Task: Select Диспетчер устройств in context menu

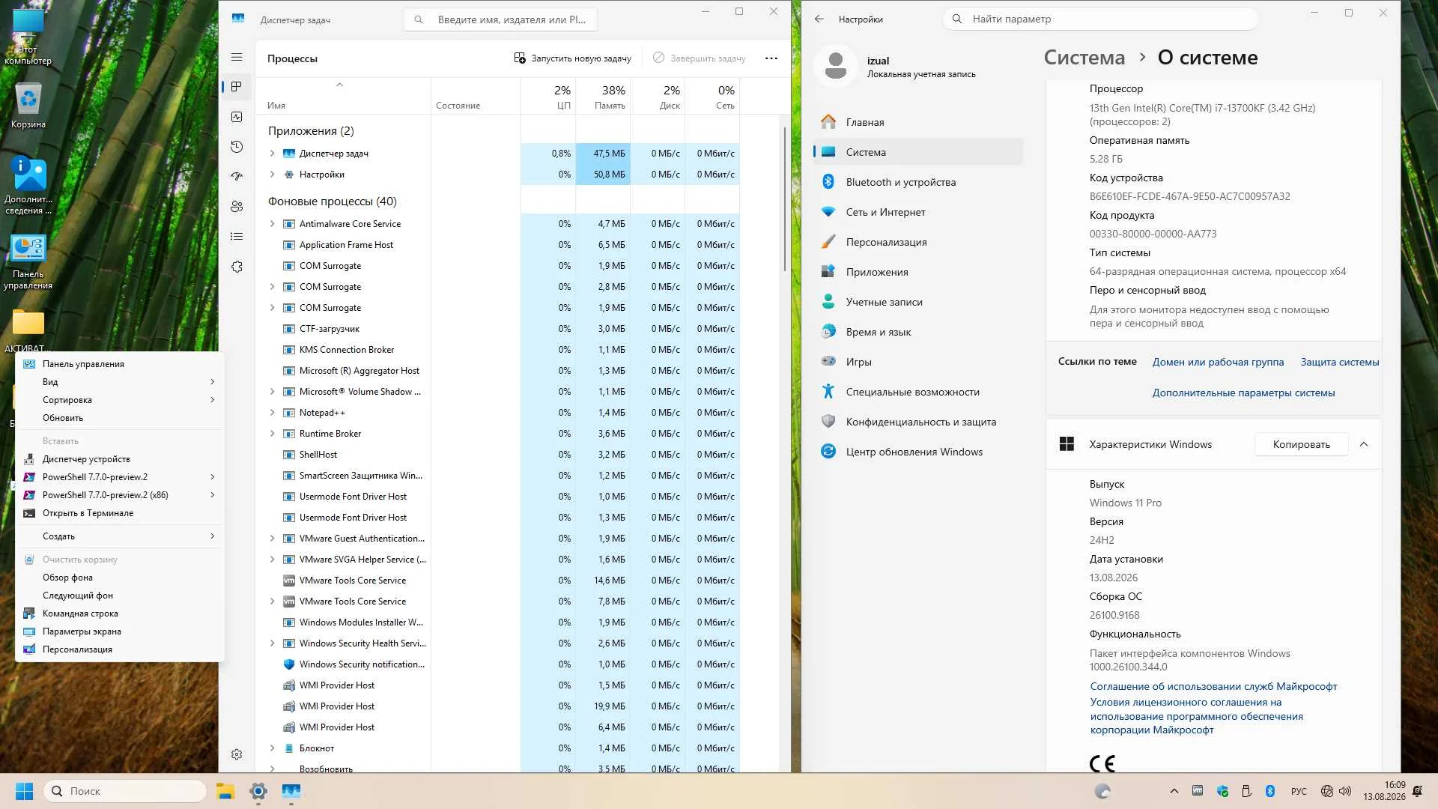Action: click(120, 459)
